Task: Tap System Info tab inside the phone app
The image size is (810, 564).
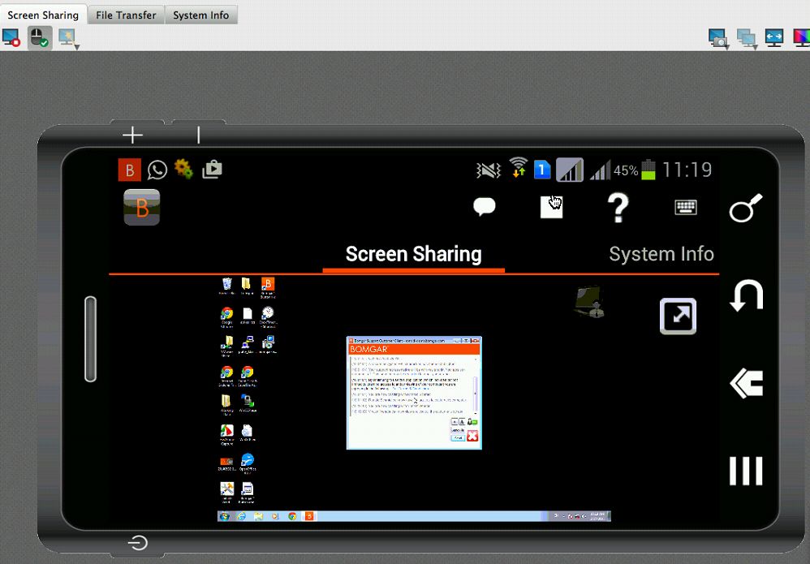Action: tap(661, 254)
